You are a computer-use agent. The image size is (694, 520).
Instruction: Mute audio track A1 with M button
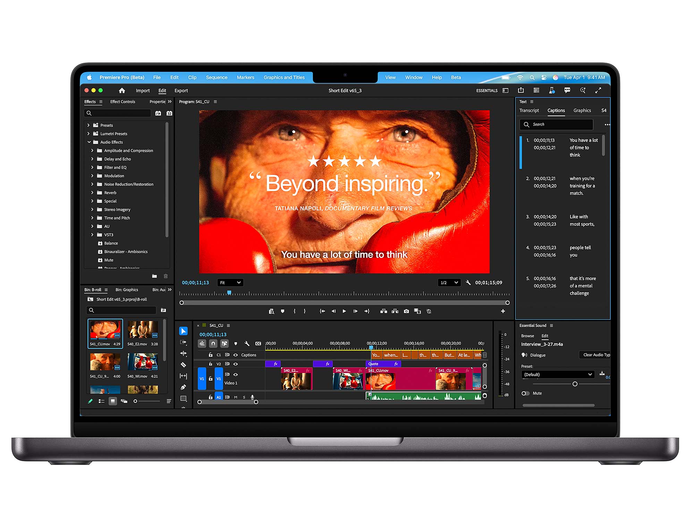pos(236,397)
